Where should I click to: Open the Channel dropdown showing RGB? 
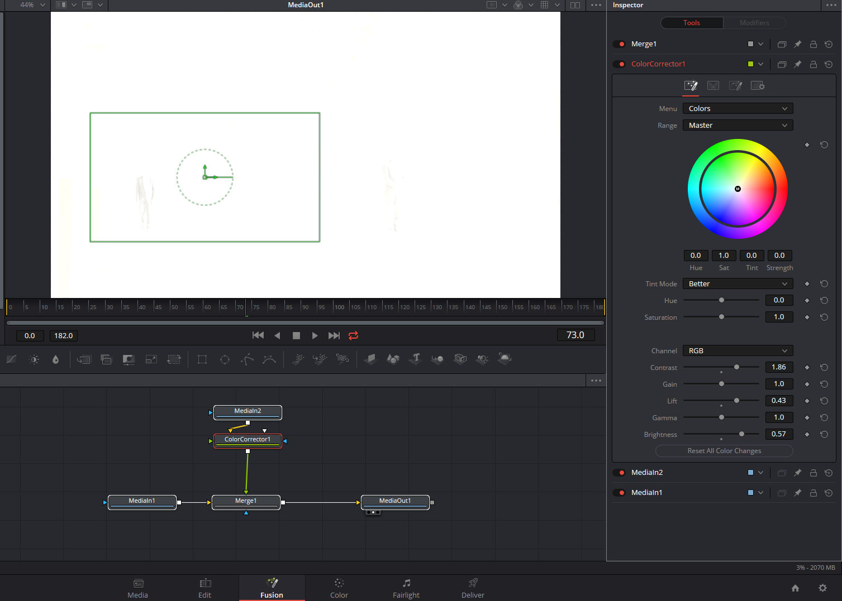coord(738,351)
